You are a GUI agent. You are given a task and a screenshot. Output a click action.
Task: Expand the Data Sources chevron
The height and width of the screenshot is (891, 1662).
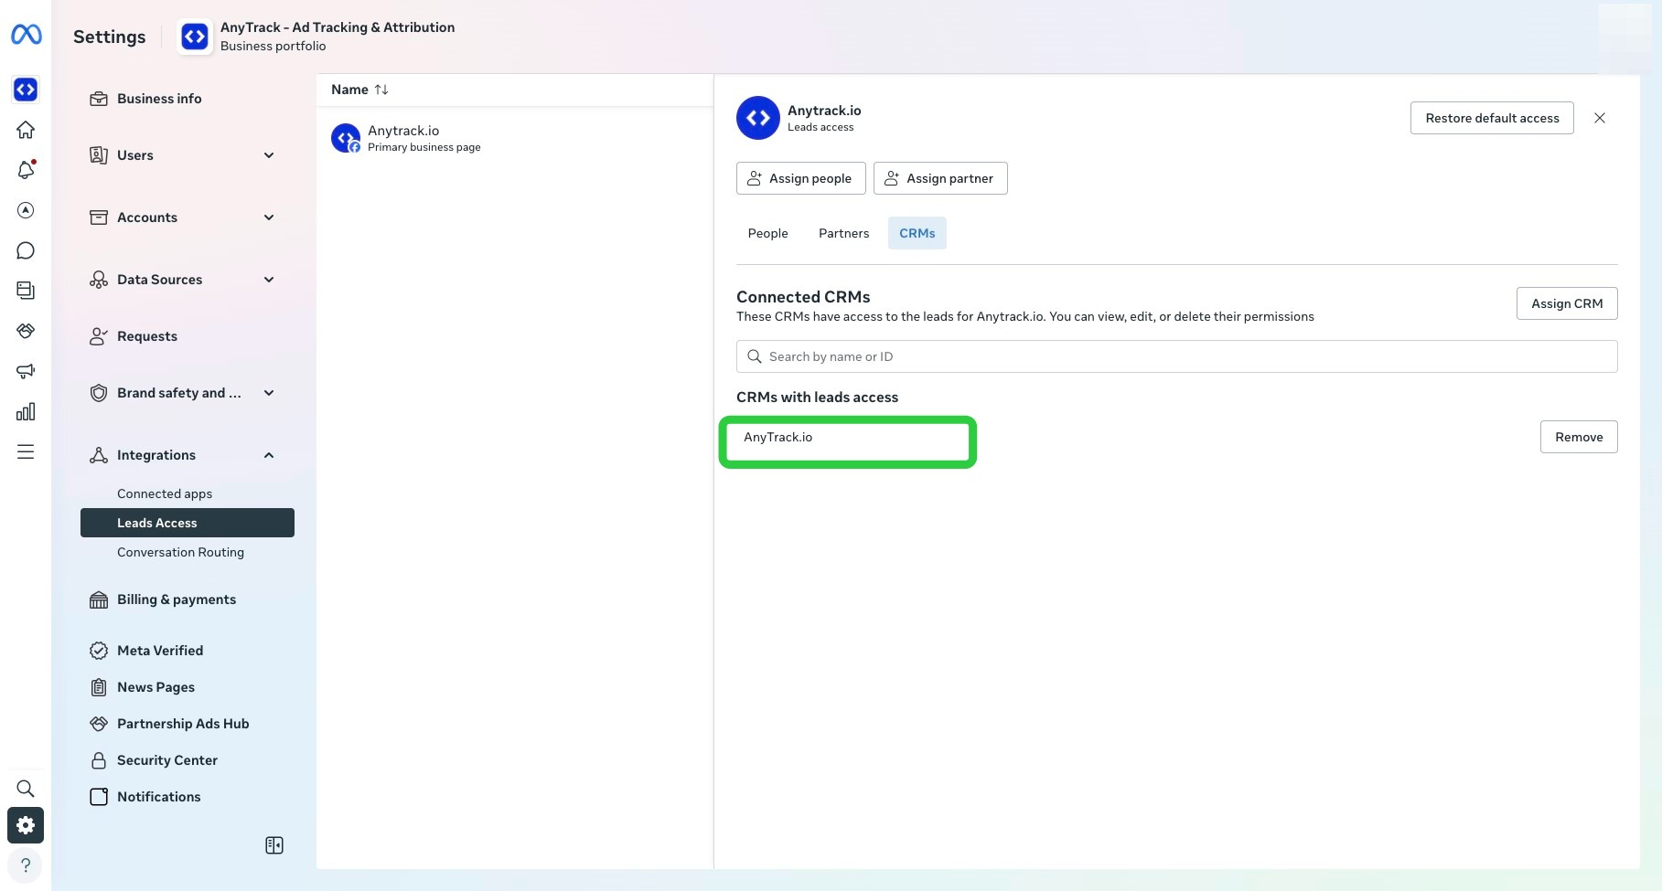pyautogui.click(x=269, y=280)
